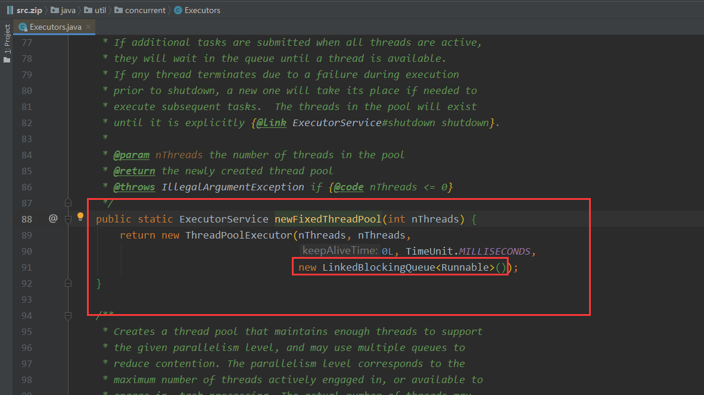This screenshot has height=395, width=704.
Task: Click the newFixedThreadPool method name
Action: point(328,220)
